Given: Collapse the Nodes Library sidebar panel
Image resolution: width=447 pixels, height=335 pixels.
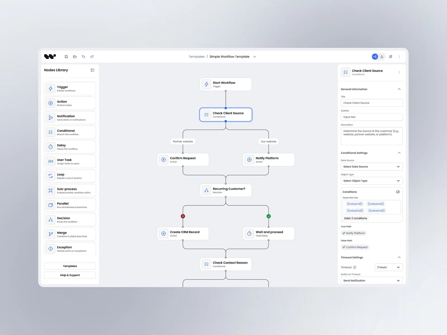Looking at the screenshot, I should pyautogui.click(x=92, y=70).
